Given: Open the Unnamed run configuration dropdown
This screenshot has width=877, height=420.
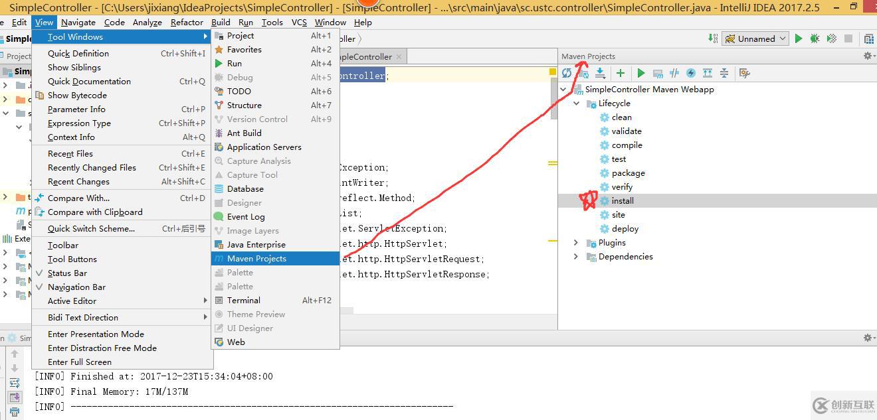Looking at the screenshot, I should tap(755, 38).
